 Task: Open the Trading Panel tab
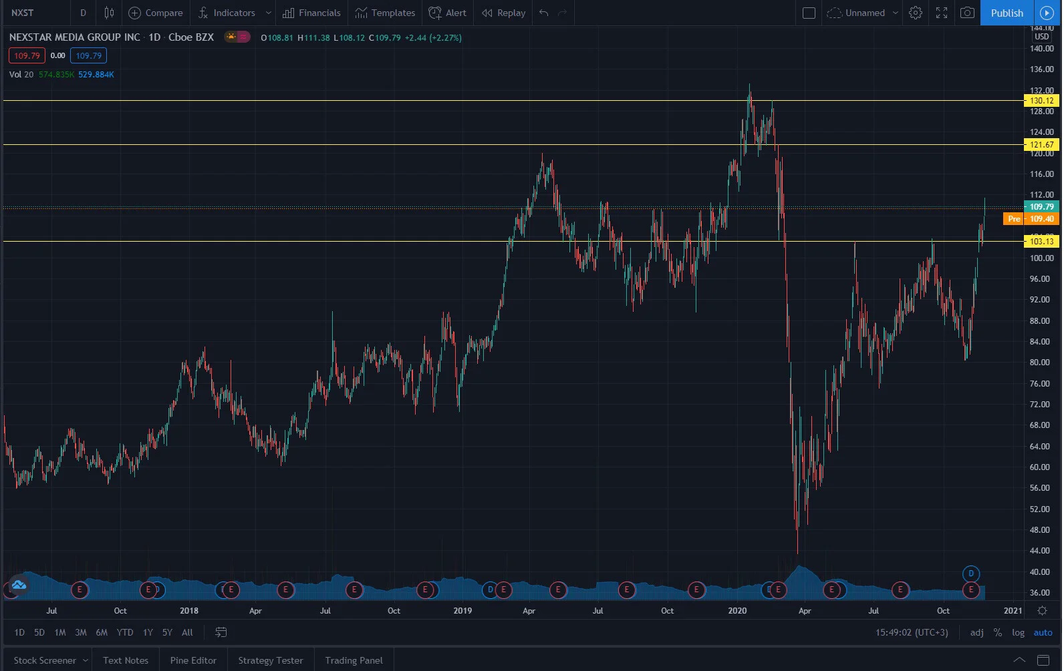tap(354, 660)
